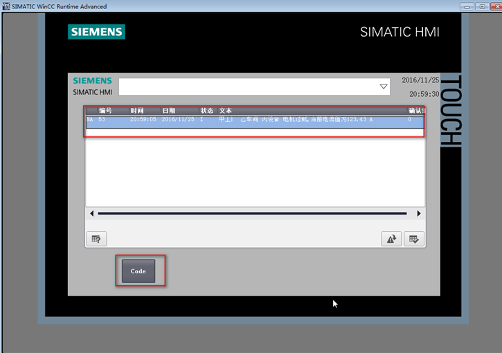Viewport: 502px width, 353px height.
Task: Click the 状态 column header
Action: coord(207,111)
